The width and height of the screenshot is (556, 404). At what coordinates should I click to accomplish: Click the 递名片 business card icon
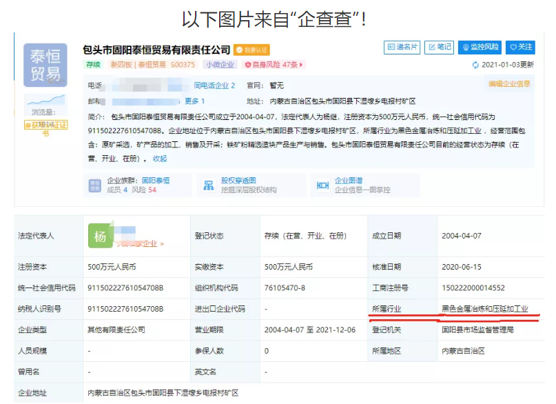click(404, 47)
